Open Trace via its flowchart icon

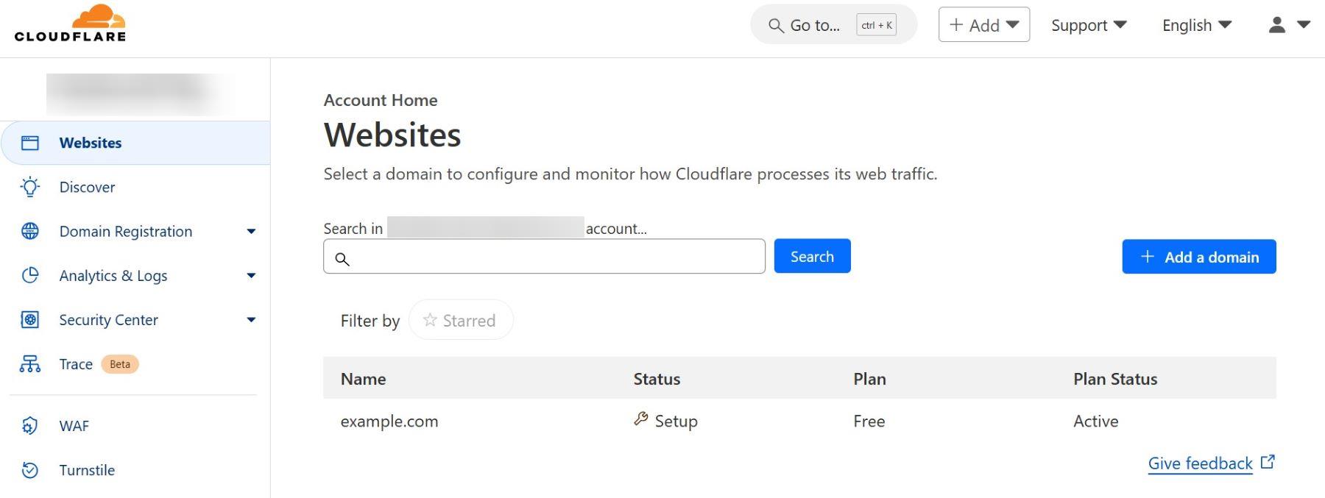pyautogui.click(x=30, y=363)
